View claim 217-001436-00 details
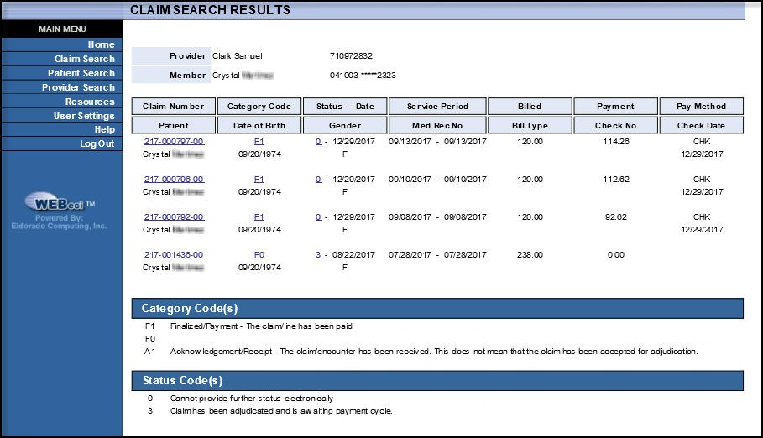The image size is (763, 438). pyautogui.click(x=174, y=255)
